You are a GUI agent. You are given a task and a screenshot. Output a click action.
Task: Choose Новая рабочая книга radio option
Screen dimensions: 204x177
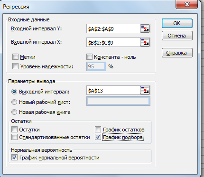click(14, 112)
